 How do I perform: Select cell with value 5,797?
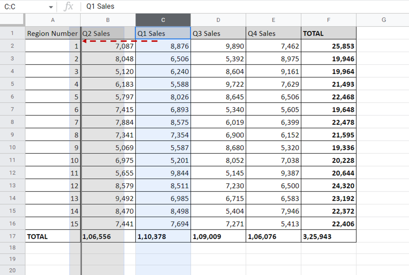tap(108, 97)
